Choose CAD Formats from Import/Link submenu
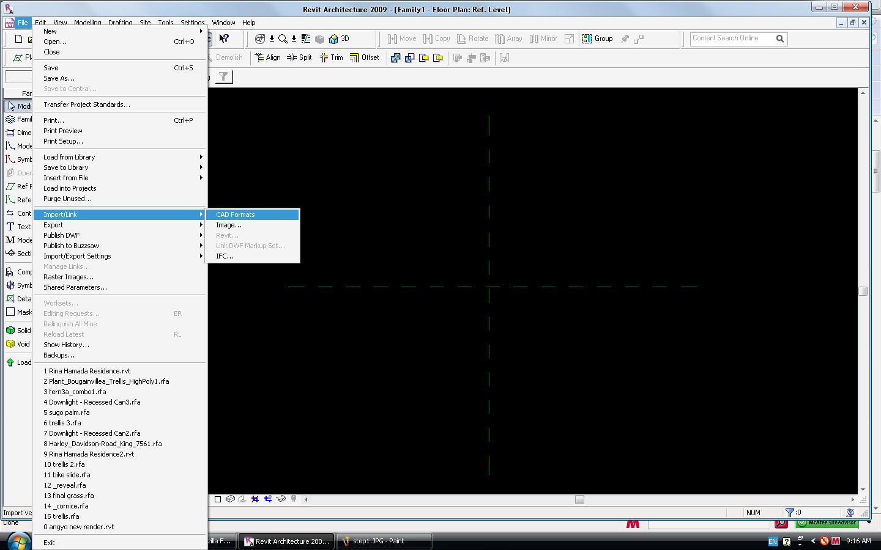Viewport: 881px width, 550px height. point(236,215)
